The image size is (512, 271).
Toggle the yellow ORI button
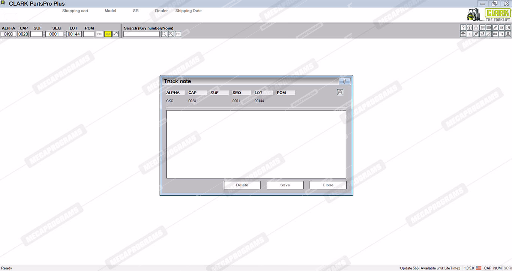[108, 34]
